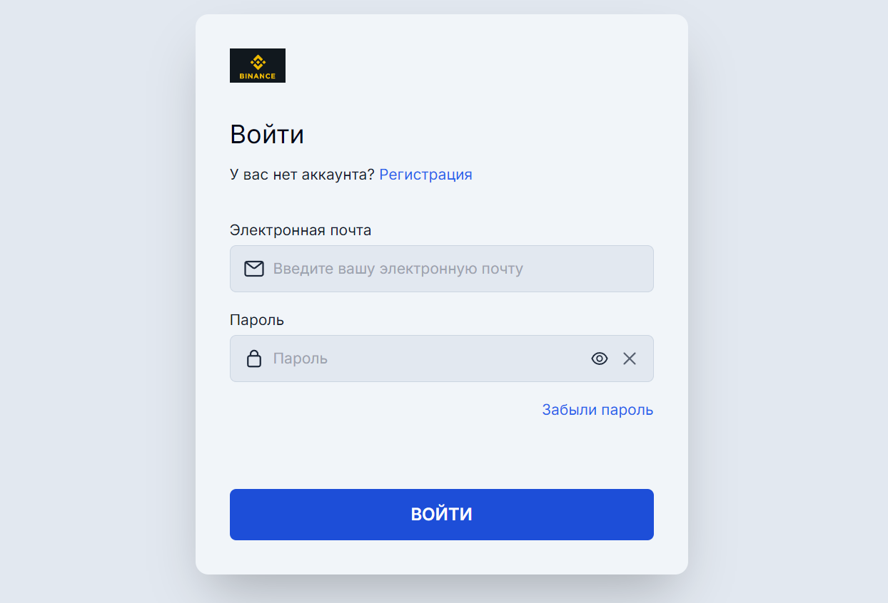Show password with the eye icon
Screen dimensions: 888x603
pyautogui.click(x=600, y=359)
